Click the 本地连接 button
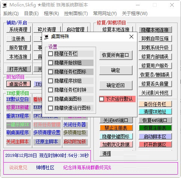The height and width of the screenshot is (178, 181). 18,57
